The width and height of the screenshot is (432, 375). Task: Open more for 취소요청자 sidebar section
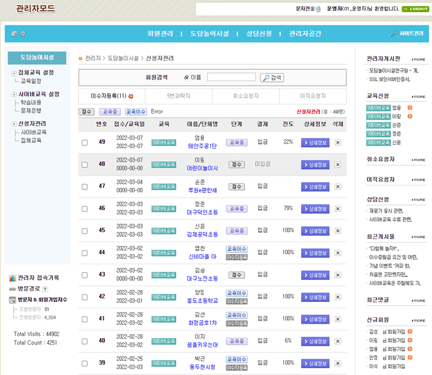pos(419,160)
